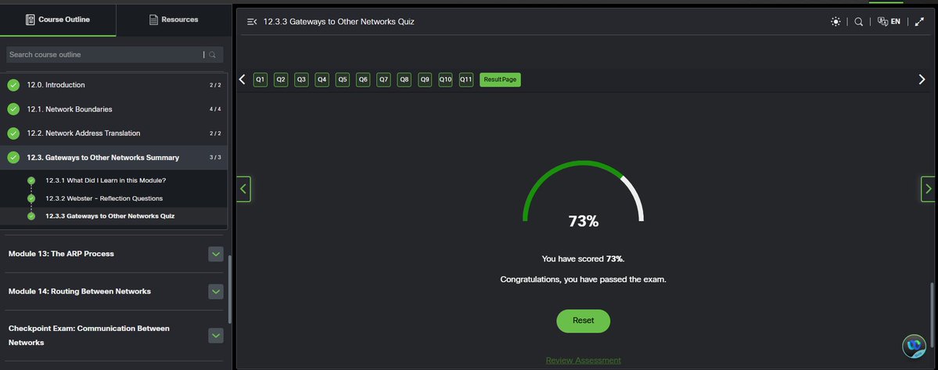Image resolution: width=938 pixels, height=370 pixels.
Task: Open the assistant chat bubble icon
Action: [x=914, y=346]
